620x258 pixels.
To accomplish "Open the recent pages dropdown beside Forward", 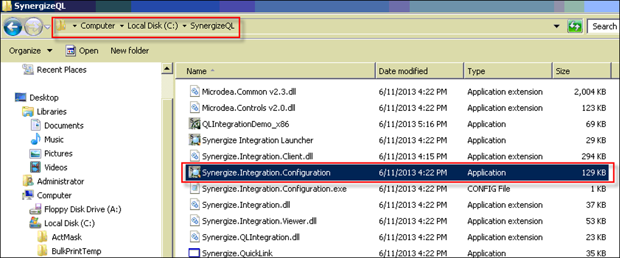I will (x=47, y=27).
